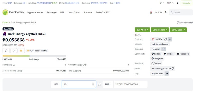Screen dimensions: 197x93
Task: Click the Dark Energy Crystals coin icon
Action: point(5,34)
